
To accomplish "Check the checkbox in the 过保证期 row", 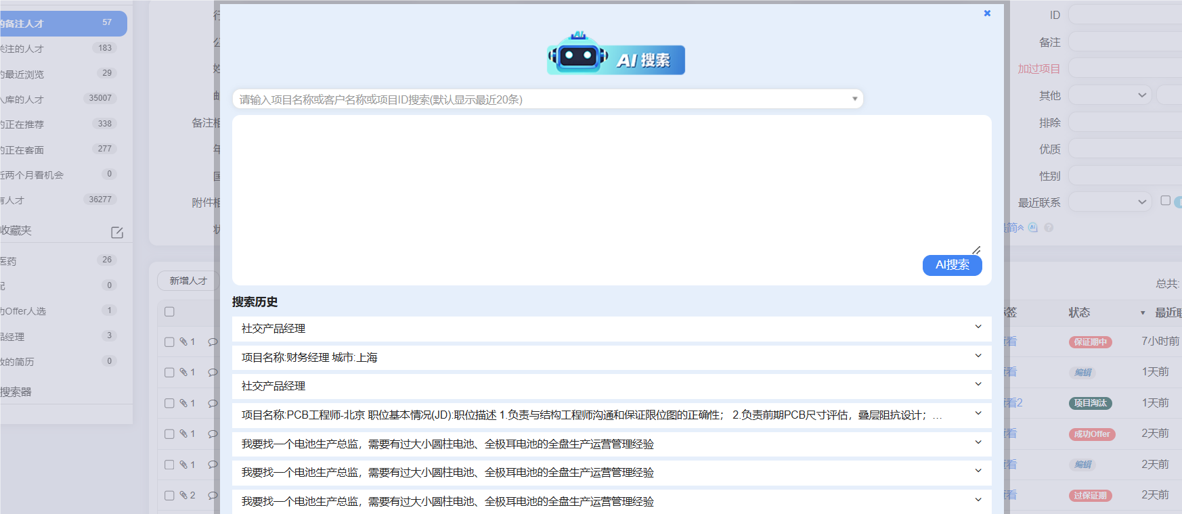I will pos(169,496).
